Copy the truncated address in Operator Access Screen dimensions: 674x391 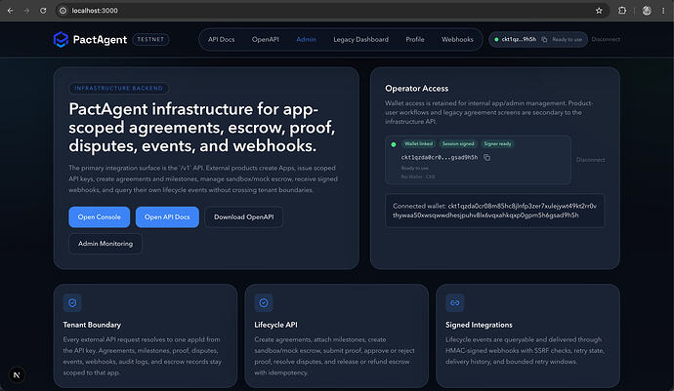(x=486, y=158)
